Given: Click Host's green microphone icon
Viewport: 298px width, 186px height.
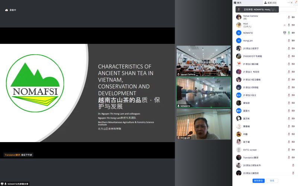Looking at the screenshot, I should pyautogui.click(x=288, y=25).
